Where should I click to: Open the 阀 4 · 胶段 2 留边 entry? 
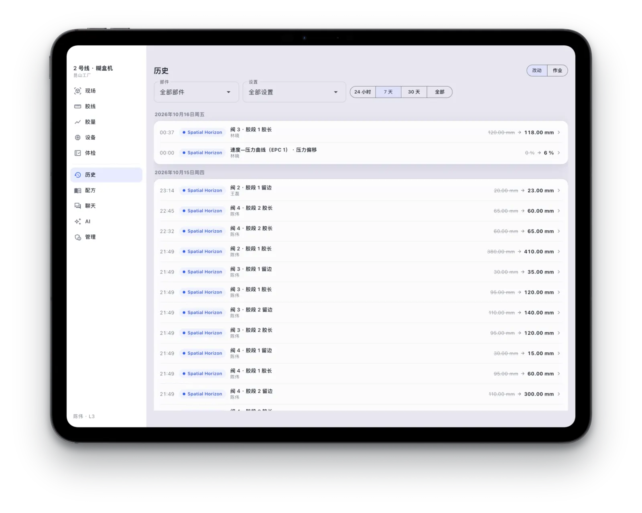pyautogui.click(x=361, y=394)
